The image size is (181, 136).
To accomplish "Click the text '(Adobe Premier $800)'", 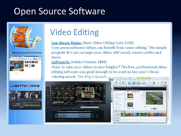I will point(89,62).
